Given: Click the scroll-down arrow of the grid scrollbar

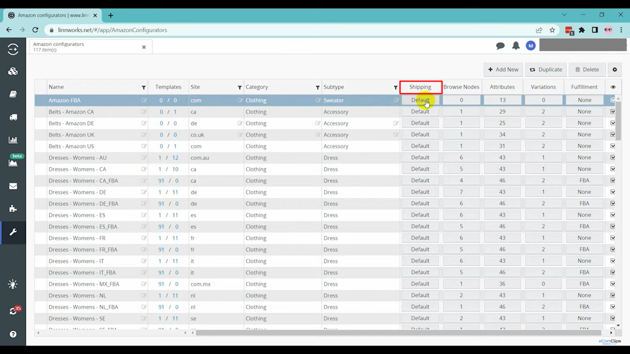Looking at the screenshot, I should click(618, 325).
